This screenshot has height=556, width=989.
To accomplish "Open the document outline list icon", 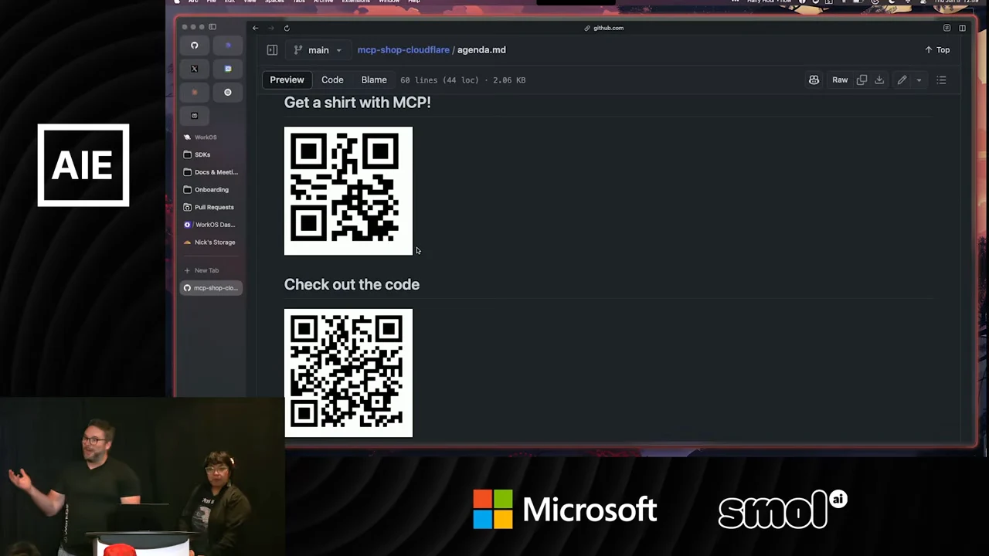I will (941, 80).
